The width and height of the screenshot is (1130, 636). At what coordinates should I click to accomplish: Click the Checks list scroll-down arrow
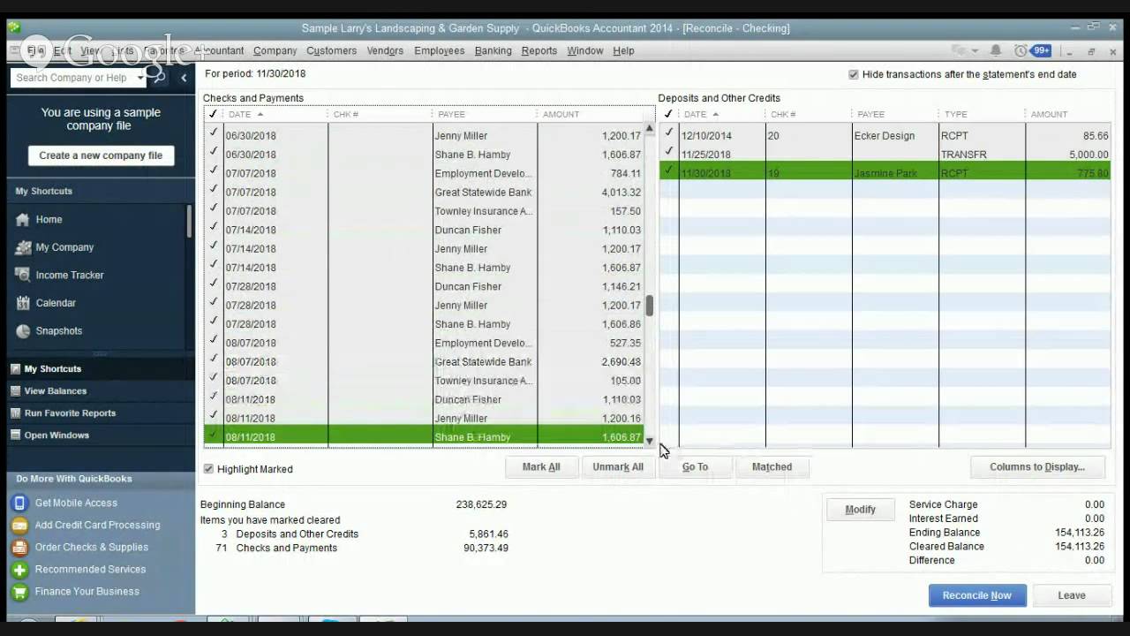tap(650, 441)
